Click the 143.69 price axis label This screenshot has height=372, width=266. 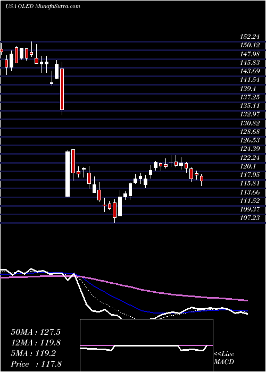[x=250, y=71]
